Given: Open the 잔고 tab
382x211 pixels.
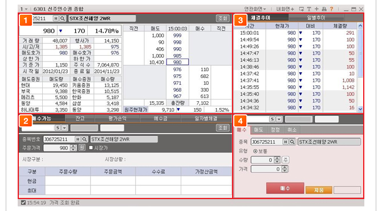Looking at the screenshot, I should [80, 118].
